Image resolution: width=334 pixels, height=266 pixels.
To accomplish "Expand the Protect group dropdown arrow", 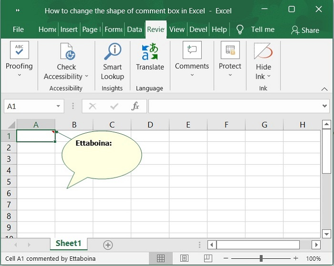I will (x=230, y=75).
